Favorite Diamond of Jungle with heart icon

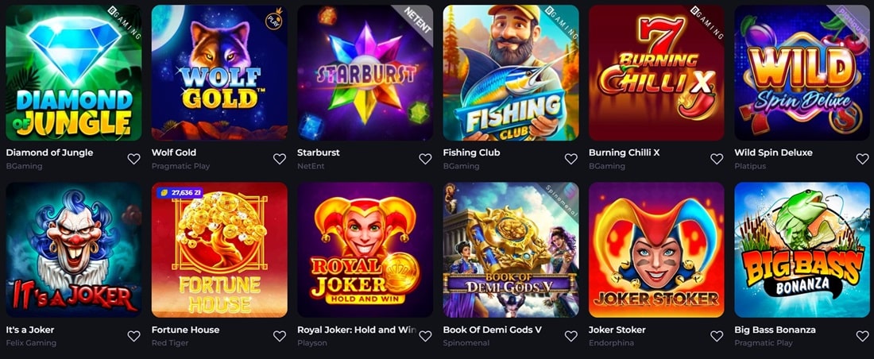[133, 159]
